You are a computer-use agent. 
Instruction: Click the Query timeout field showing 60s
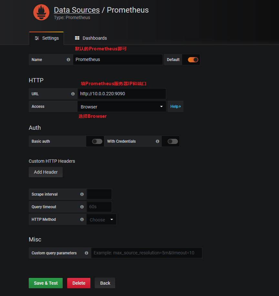pos(99,207)
